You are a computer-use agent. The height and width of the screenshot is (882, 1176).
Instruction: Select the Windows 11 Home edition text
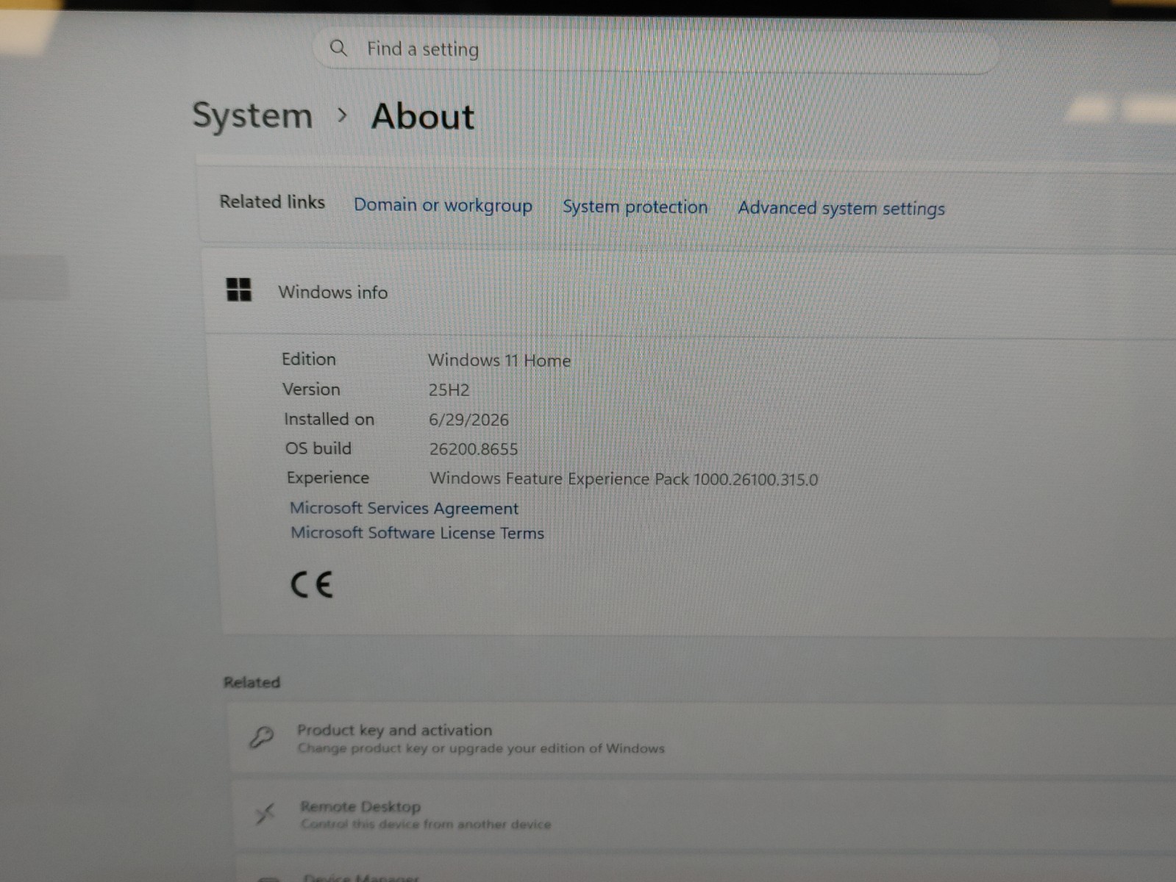tap(499, 360)
